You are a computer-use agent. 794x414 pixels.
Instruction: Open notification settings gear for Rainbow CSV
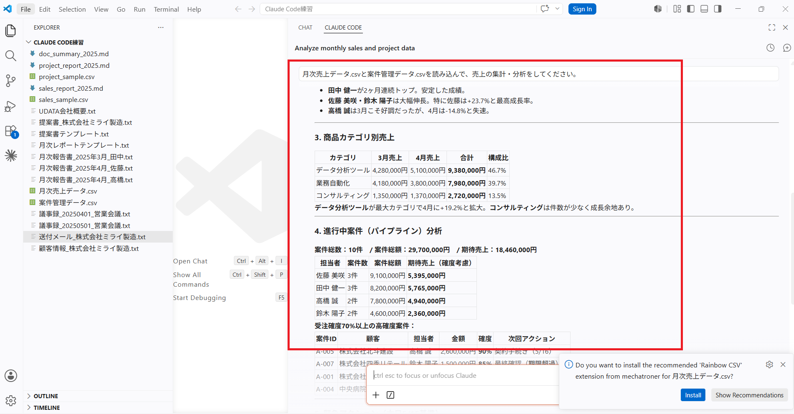tap(769, 364)
